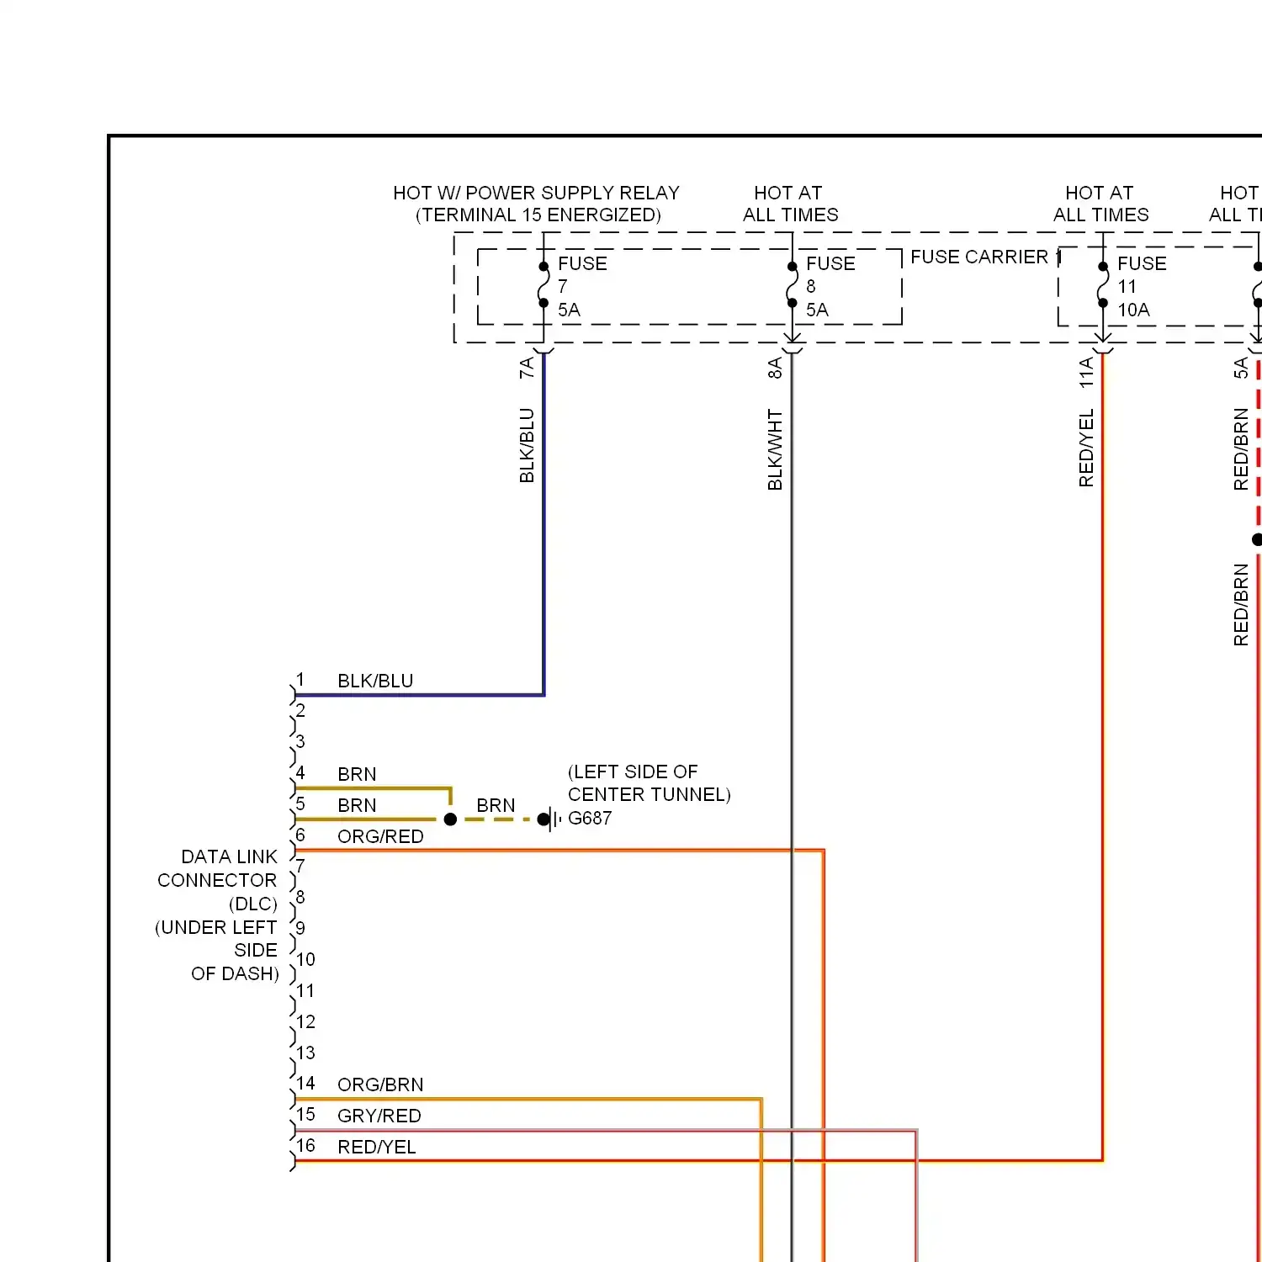Click connector pin number 13
The height and width of the screenshot is (1262, 1262).
tap(306, 1053)
